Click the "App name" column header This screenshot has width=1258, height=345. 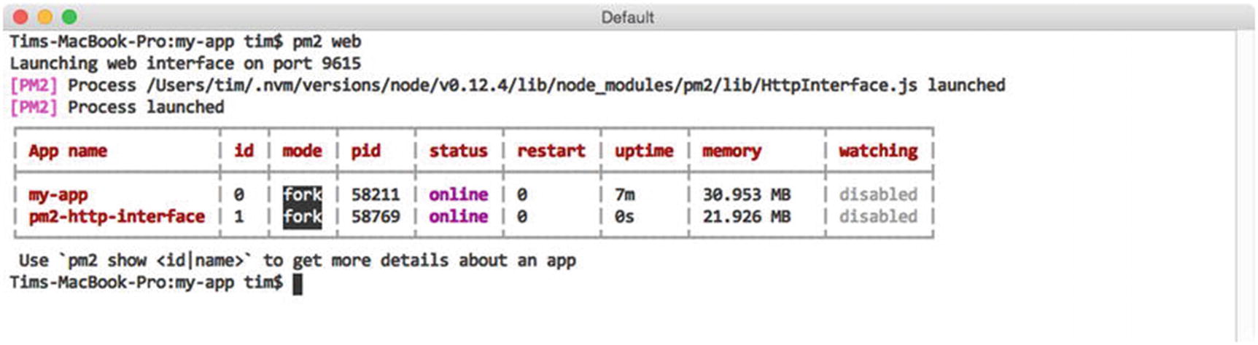[68, 151]
